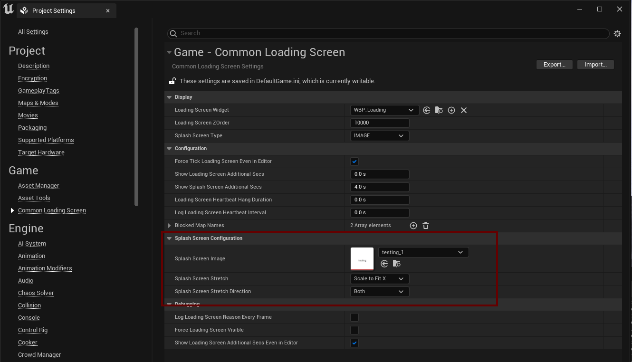Empty the Blocked Map Names array

point(426,226)
